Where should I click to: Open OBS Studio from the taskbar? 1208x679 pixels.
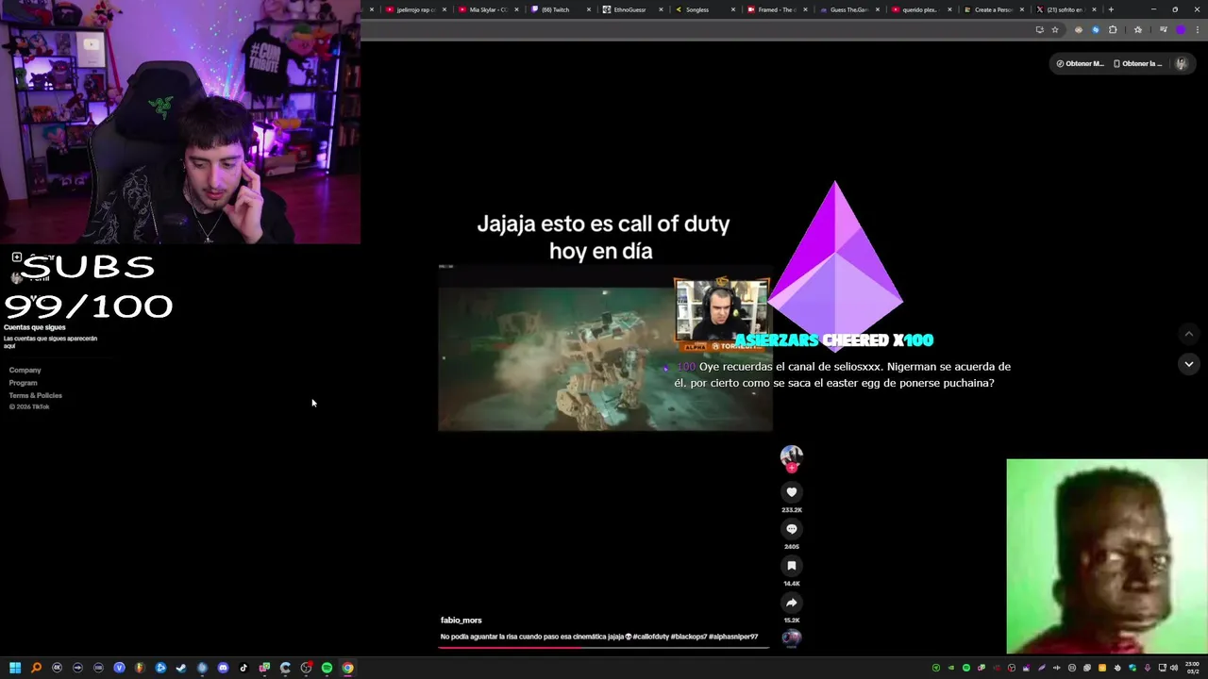pos(306,668)
